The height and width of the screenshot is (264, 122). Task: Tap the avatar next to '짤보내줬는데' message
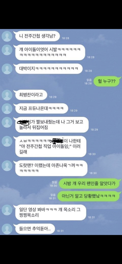coord(7,122)
